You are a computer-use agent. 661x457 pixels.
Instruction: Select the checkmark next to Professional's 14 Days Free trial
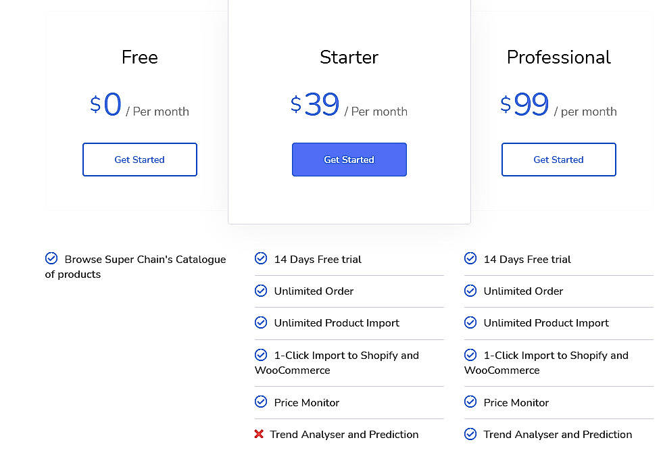tap(470, 258)
